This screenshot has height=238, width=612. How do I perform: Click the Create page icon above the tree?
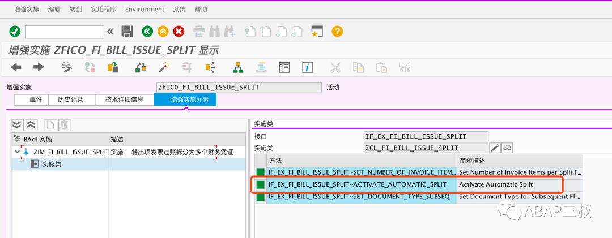[x=50, y=124]
